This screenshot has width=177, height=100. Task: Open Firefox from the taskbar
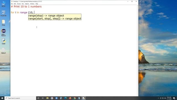[70, 98]
